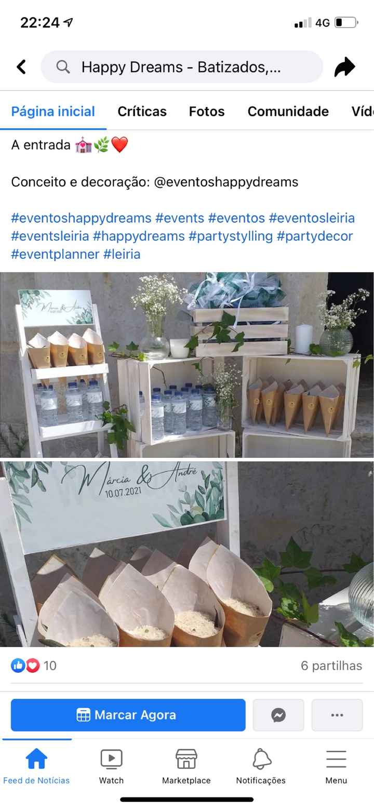View the 6 partilhas shares
The width and height of the screenshot is (374, 809).
point(331,666)
